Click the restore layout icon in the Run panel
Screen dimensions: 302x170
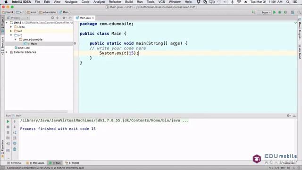tap(8, 150)
